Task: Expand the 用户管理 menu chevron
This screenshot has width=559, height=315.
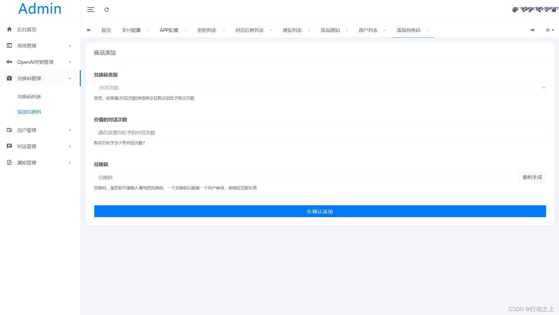Action: tap(70, 130)
